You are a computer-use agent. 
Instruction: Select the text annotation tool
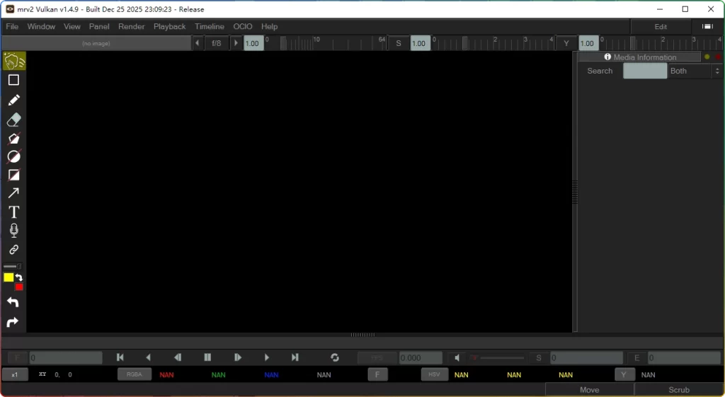point(14,212)
